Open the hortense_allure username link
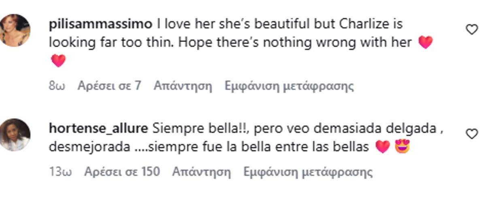Image resolution: width=486 pixels, height=197 pixels. (98, 128)
